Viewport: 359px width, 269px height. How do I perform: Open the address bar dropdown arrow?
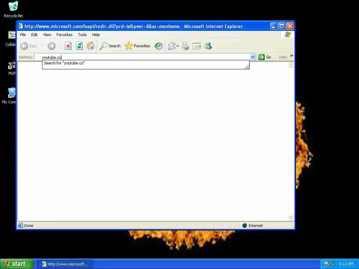253,57
